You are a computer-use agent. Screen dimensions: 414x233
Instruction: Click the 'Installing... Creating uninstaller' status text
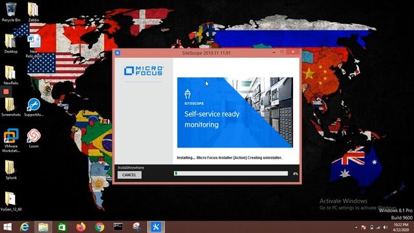(230, 158)
